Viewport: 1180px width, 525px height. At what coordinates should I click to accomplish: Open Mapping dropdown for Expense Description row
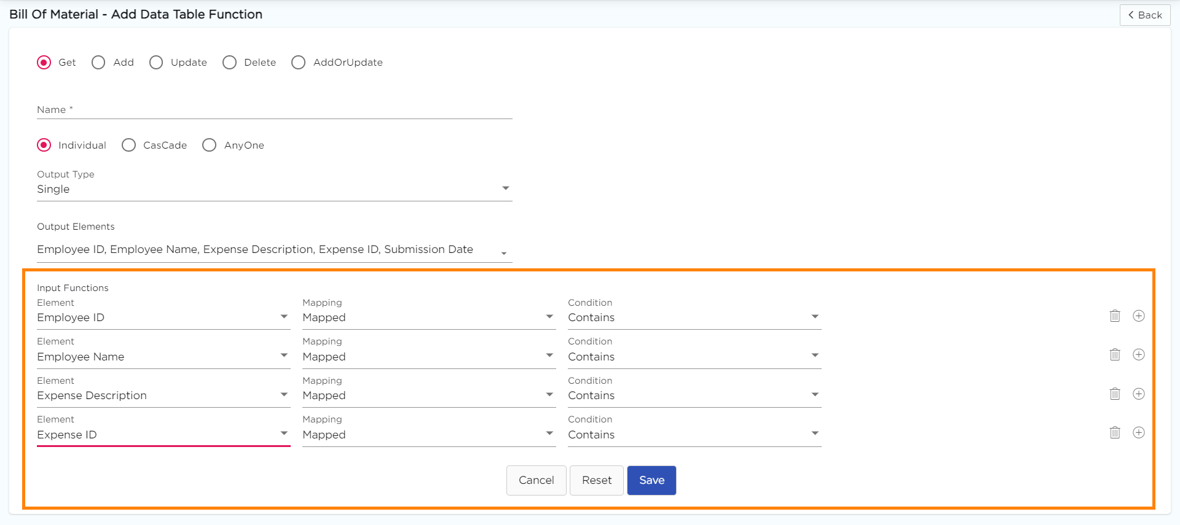point(428,395)
